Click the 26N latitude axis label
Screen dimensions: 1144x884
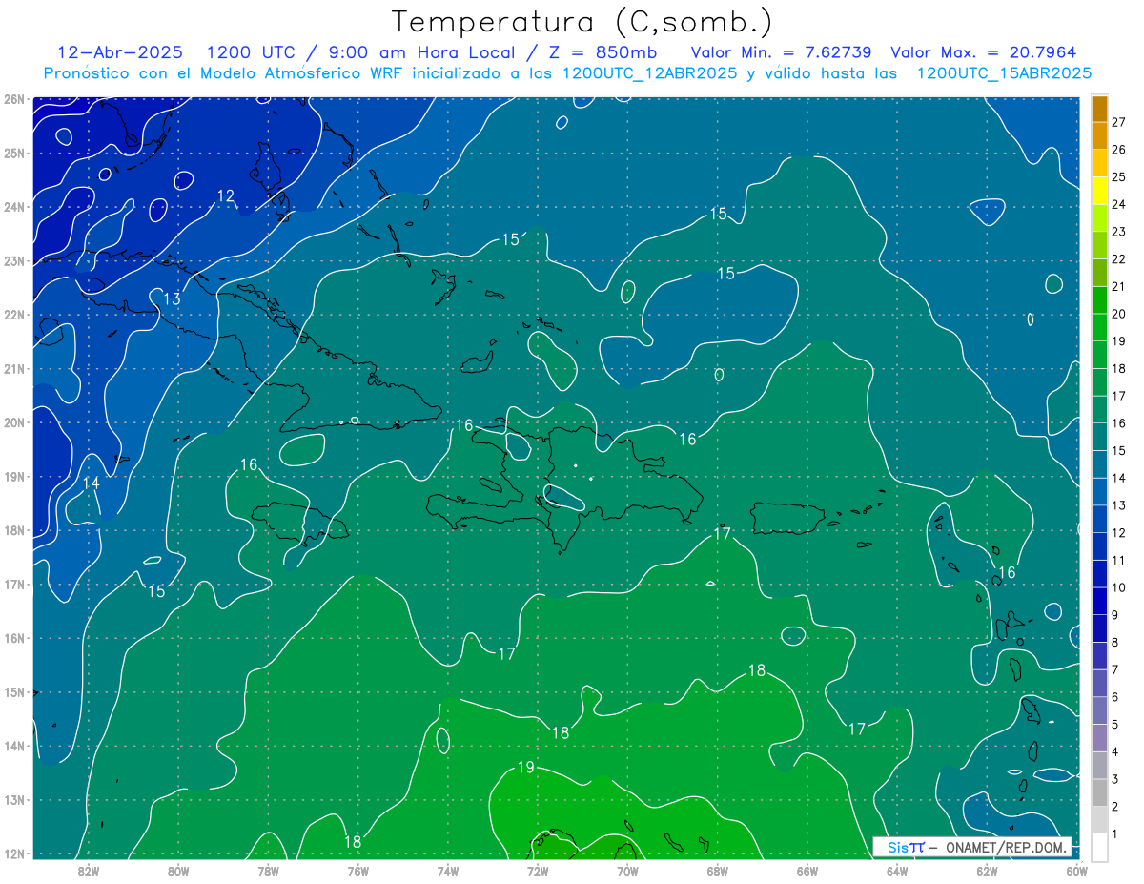[x=13, y=99]
